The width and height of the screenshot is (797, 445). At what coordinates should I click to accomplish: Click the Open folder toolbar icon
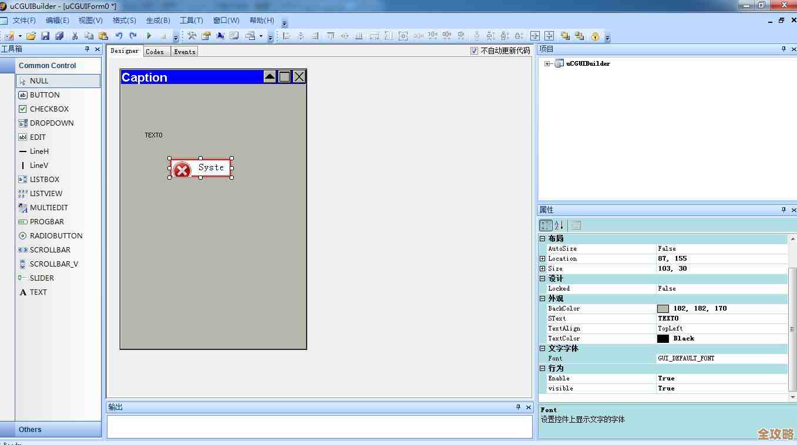click(x=31, y=36)
